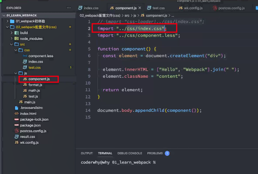Click the JS icon beside test.js

(x=25, y=96)
